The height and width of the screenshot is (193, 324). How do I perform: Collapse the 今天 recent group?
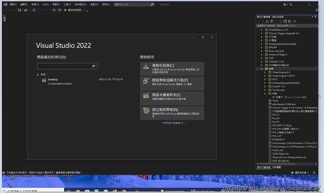[x=37, y=75]
